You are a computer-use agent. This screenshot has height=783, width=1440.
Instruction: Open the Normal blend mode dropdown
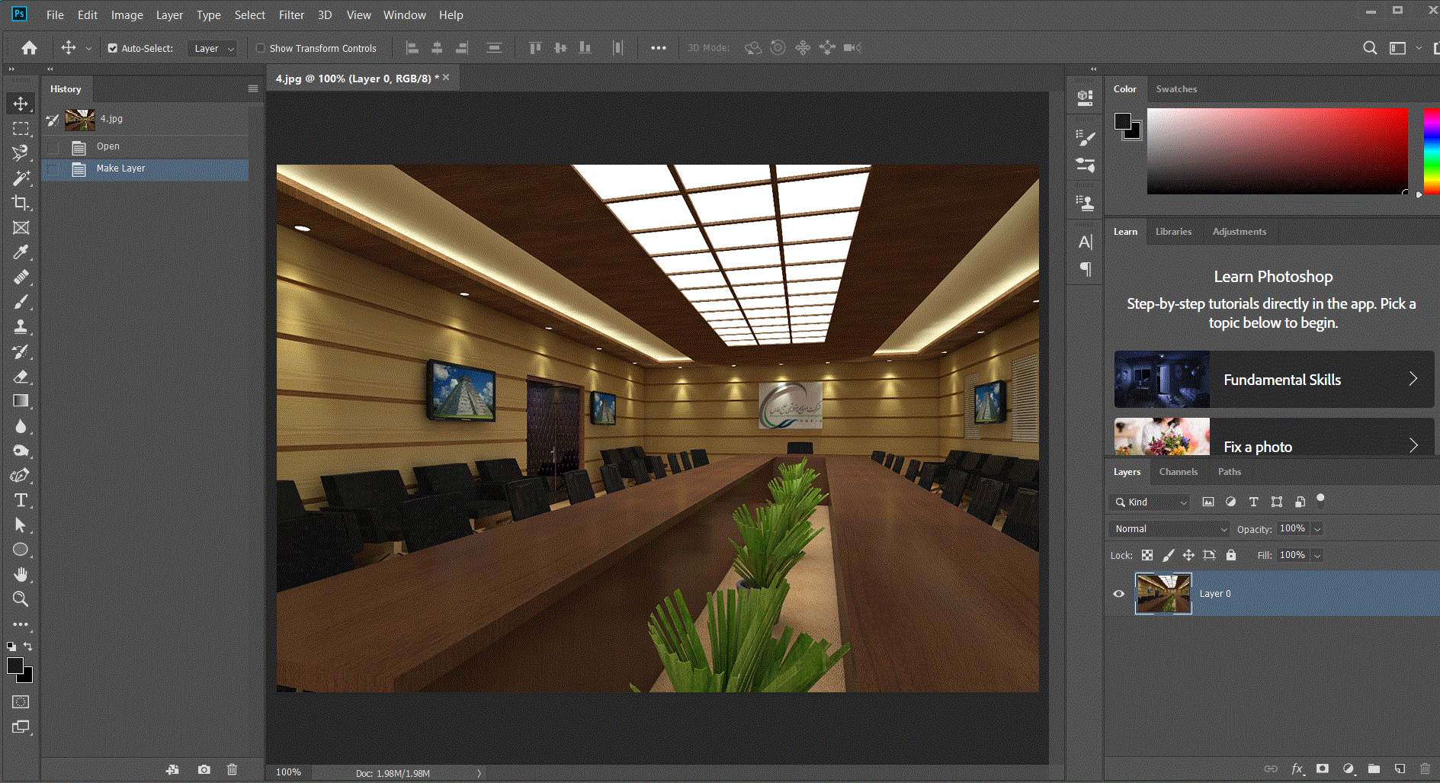pos(1170,528)
